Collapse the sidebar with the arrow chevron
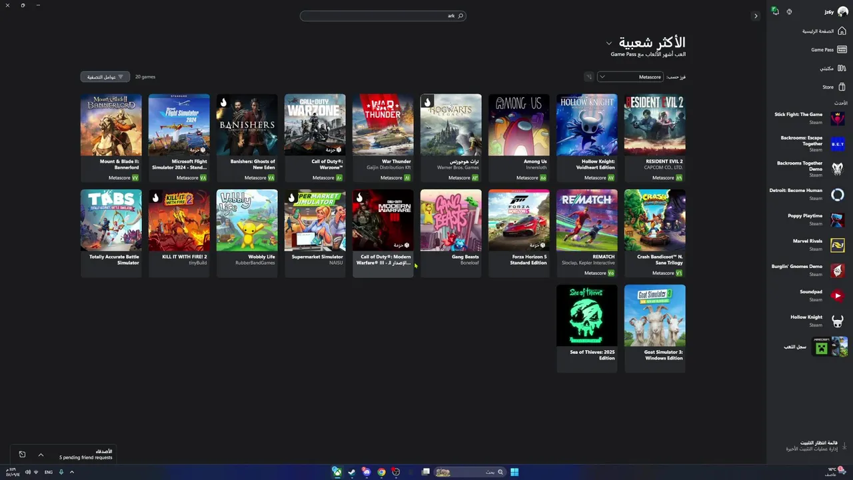Viewport: 853px width, 480px height. pos(755,16)
